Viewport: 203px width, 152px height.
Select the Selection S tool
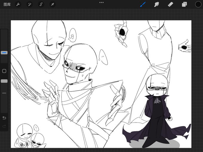click(x=41, y=4)
